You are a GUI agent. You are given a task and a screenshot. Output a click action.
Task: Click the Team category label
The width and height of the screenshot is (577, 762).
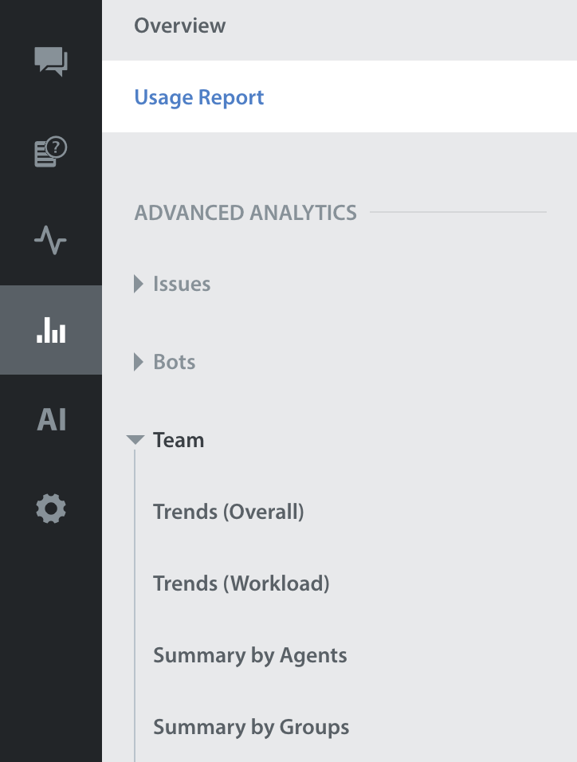pyautogui.click(x=179, y=440)
